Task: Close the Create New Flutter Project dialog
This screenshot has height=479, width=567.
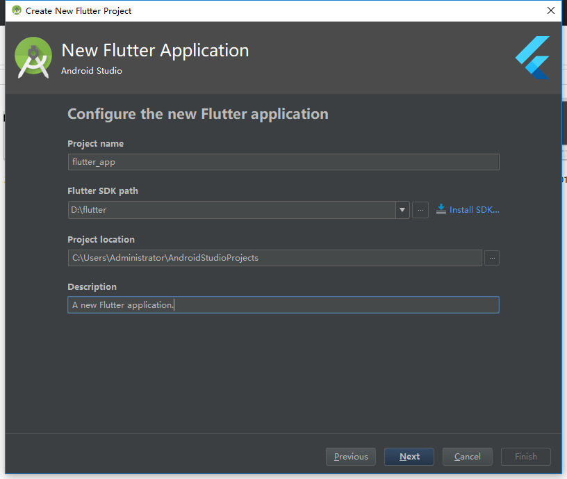Action: coord(551,10)
